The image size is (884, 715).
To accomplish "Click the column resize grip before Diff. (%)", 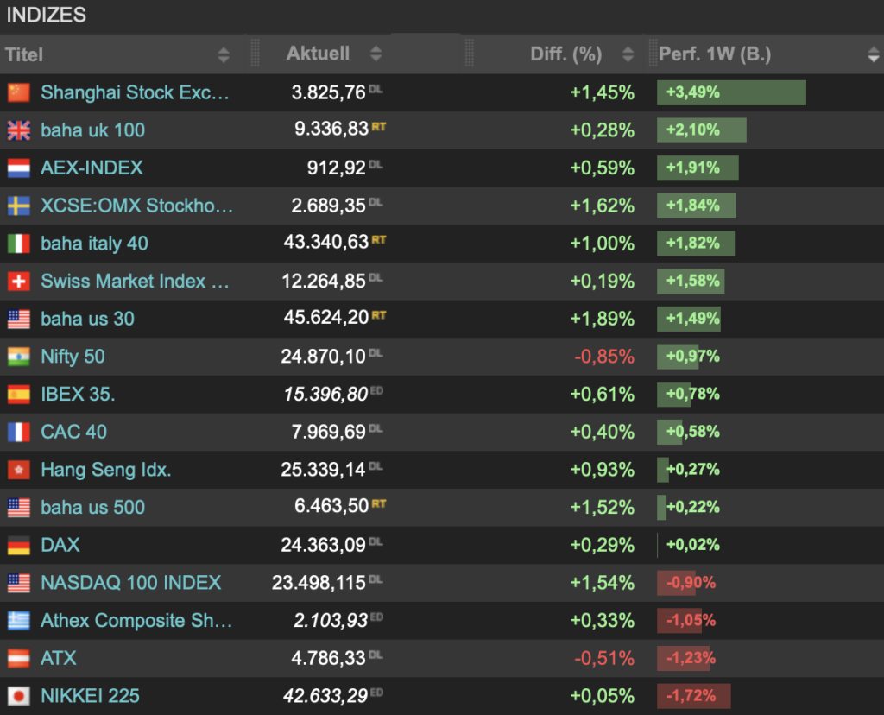I will [469, 54].
